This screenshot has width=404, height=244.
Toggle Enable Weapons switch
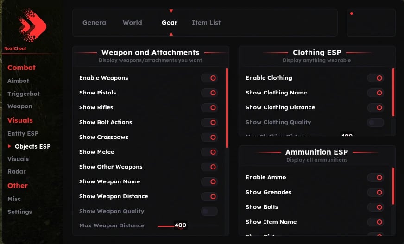tap(209, 78)
